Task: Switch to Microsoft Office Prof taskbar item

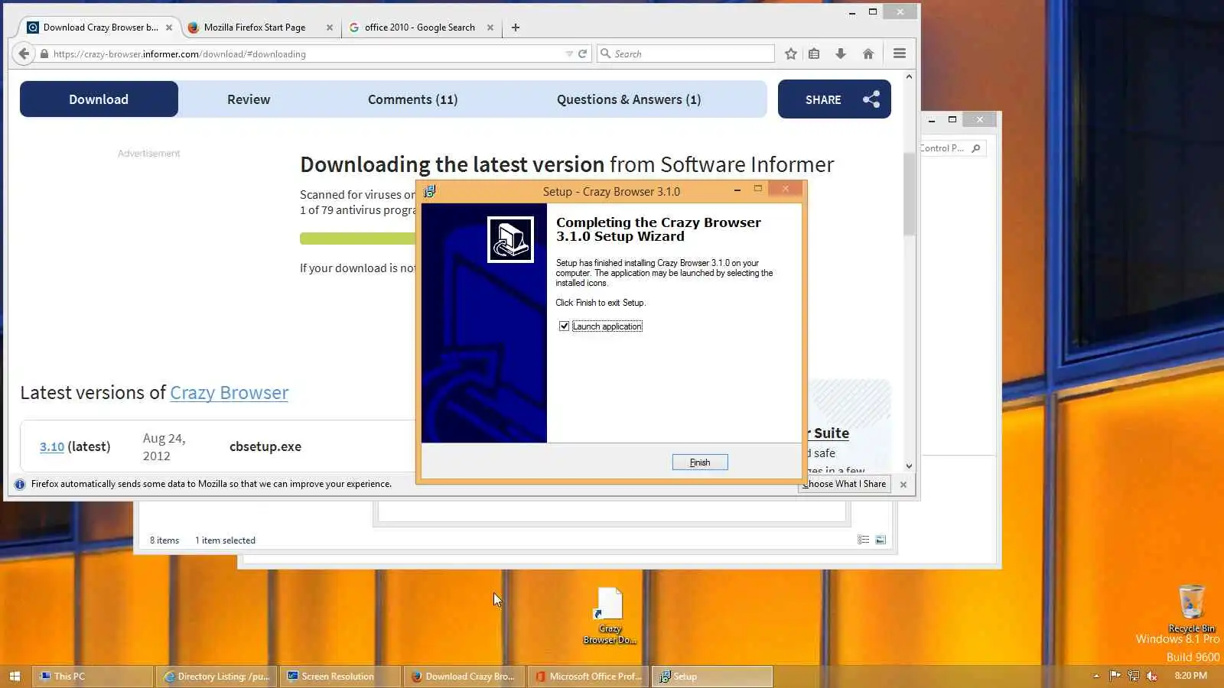Action: point(588,677)
